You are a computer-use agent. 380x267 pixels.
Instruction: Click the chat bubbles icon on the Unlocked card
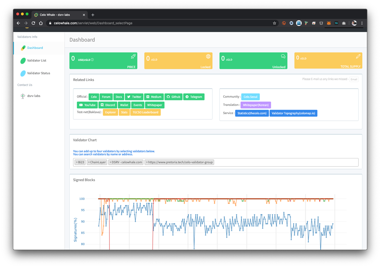[x=283, y=56]
